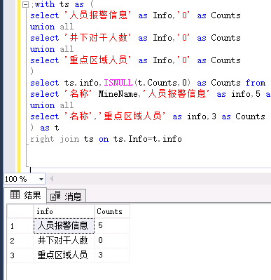This screenshot has height=280, width=271.
Task: Select the Counts cell with value 3
Action: coord(112,255)
